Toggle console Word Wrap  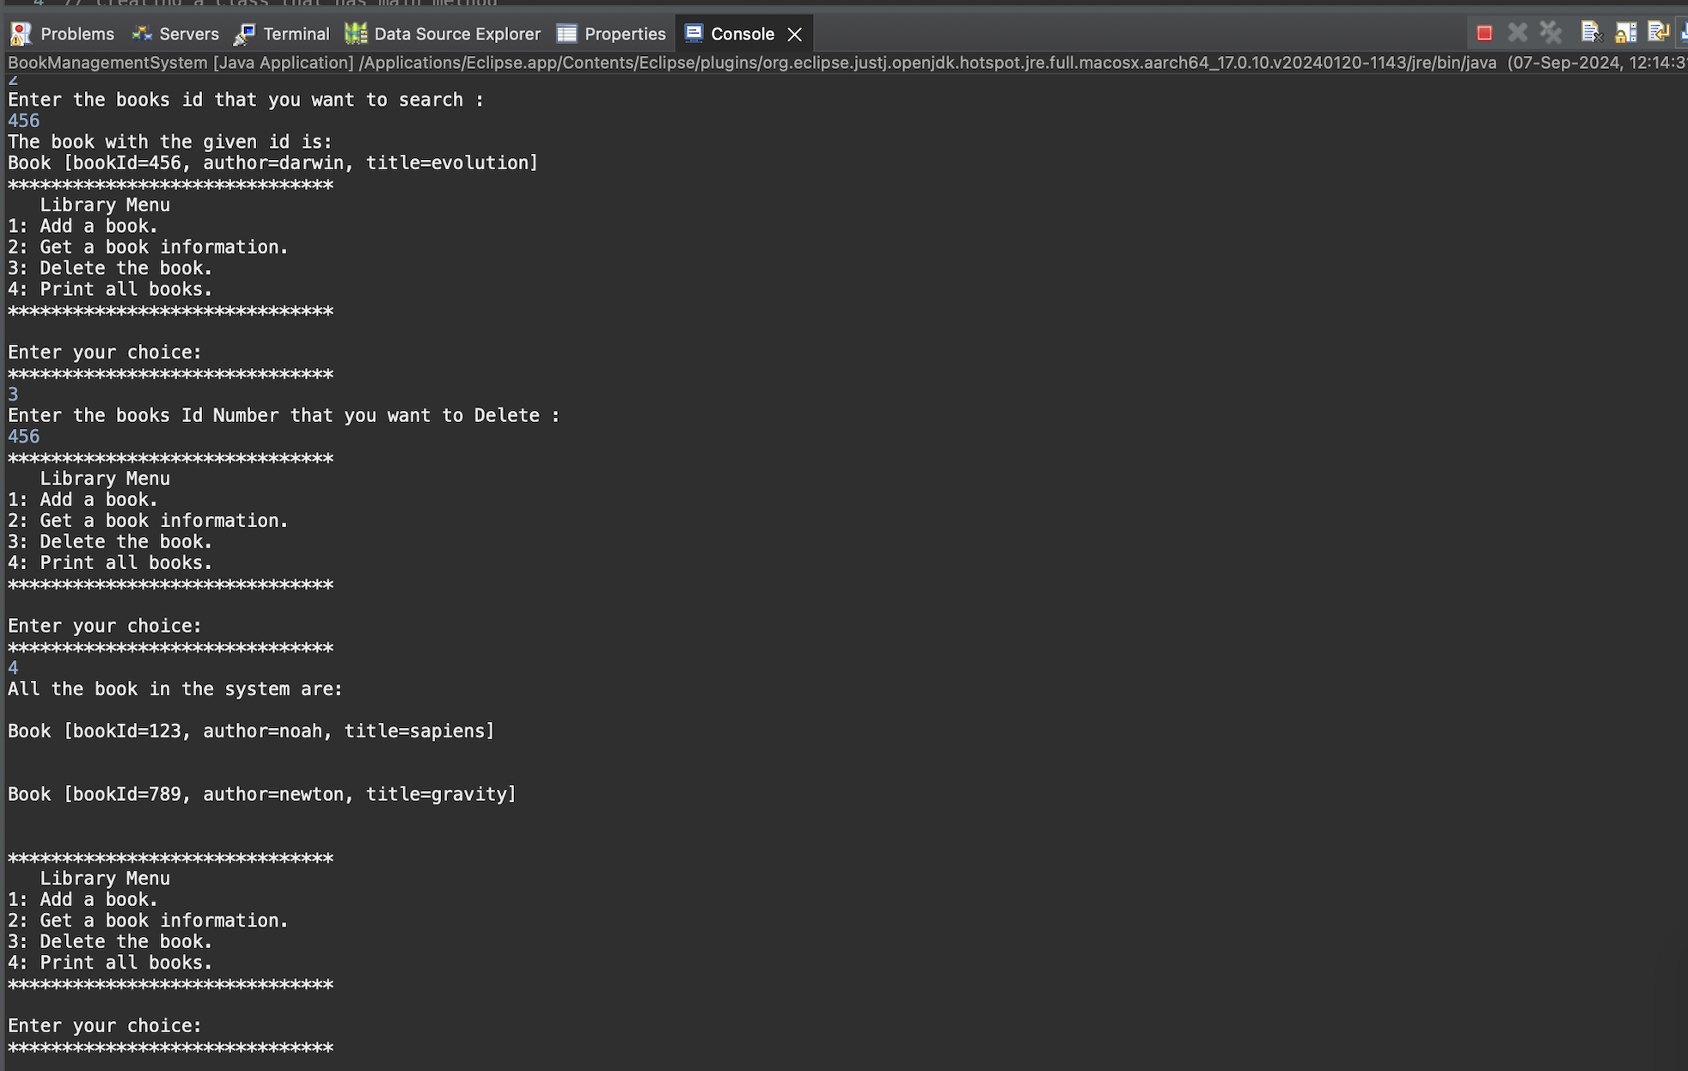coord(1658,34)
